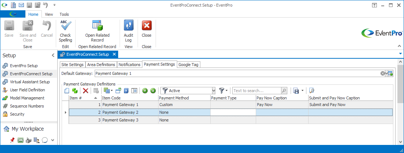Image resolution: width=404 pixels, height=153 pixels.
Task: Click the Save ribbon button
Action: 9,29
